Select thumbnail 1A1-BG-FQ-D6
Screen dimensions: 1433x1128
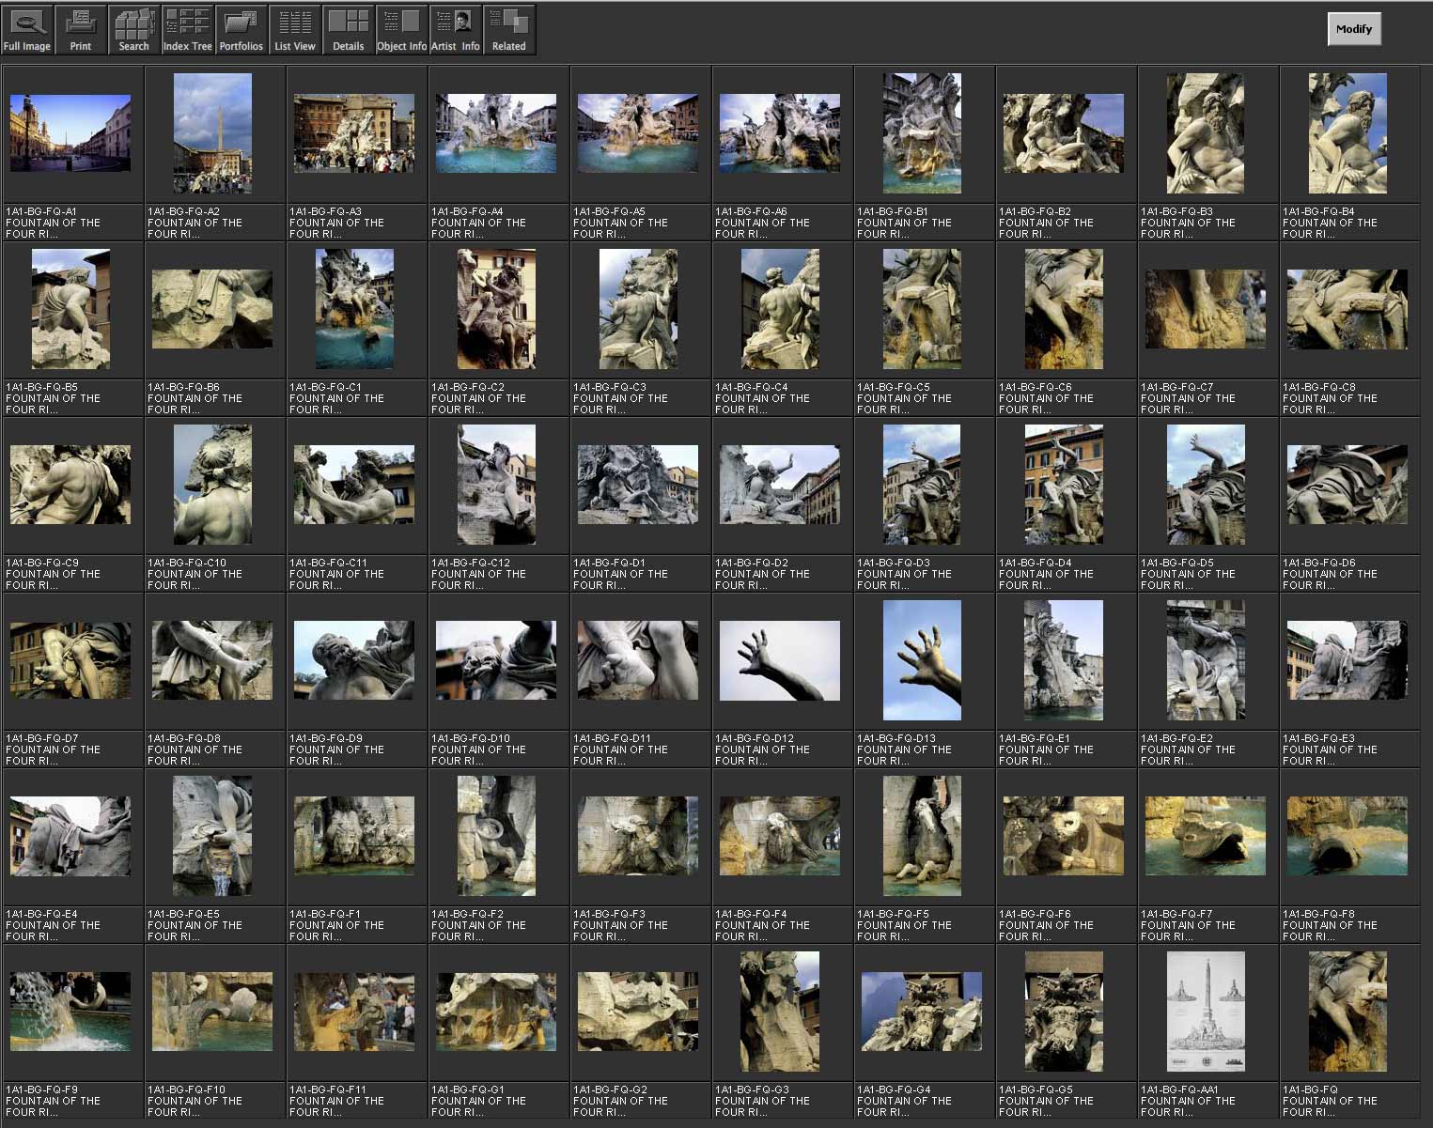point(1347,485)
